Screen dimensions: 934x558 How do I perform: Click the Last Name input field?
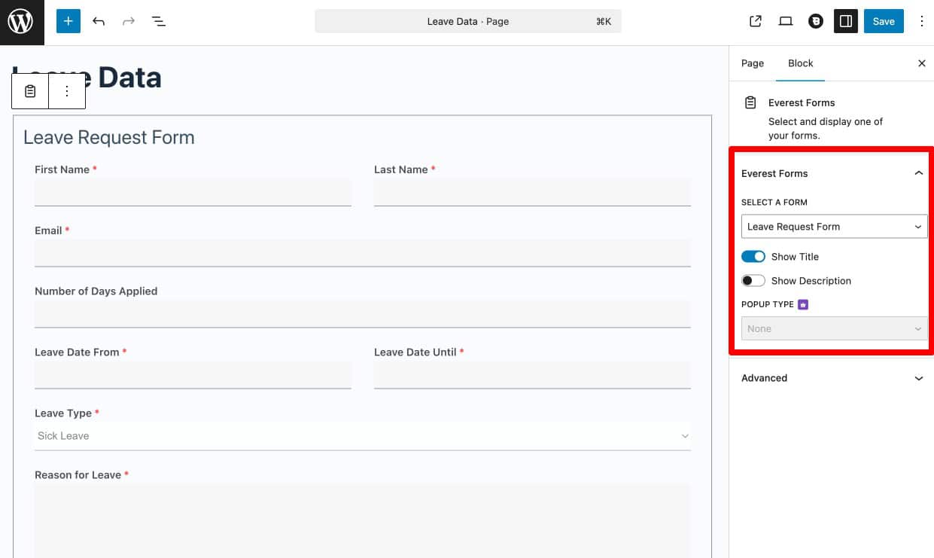(532, 193)
